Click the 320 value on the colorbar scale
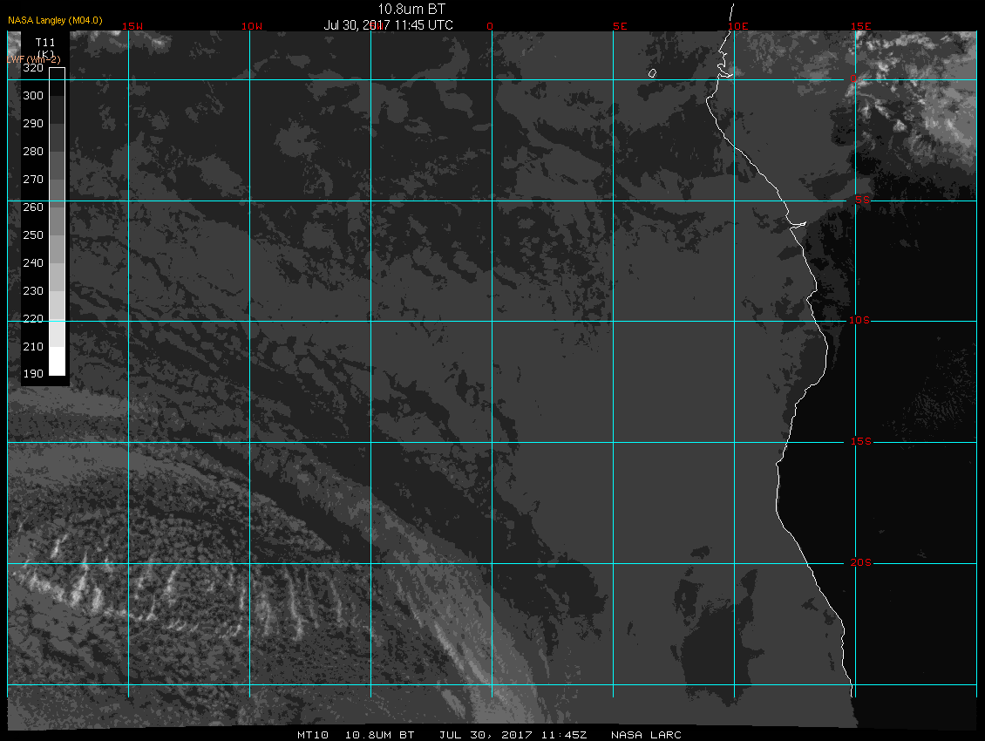The height and width of the screenshot is (741, 985). click(33, 68)
